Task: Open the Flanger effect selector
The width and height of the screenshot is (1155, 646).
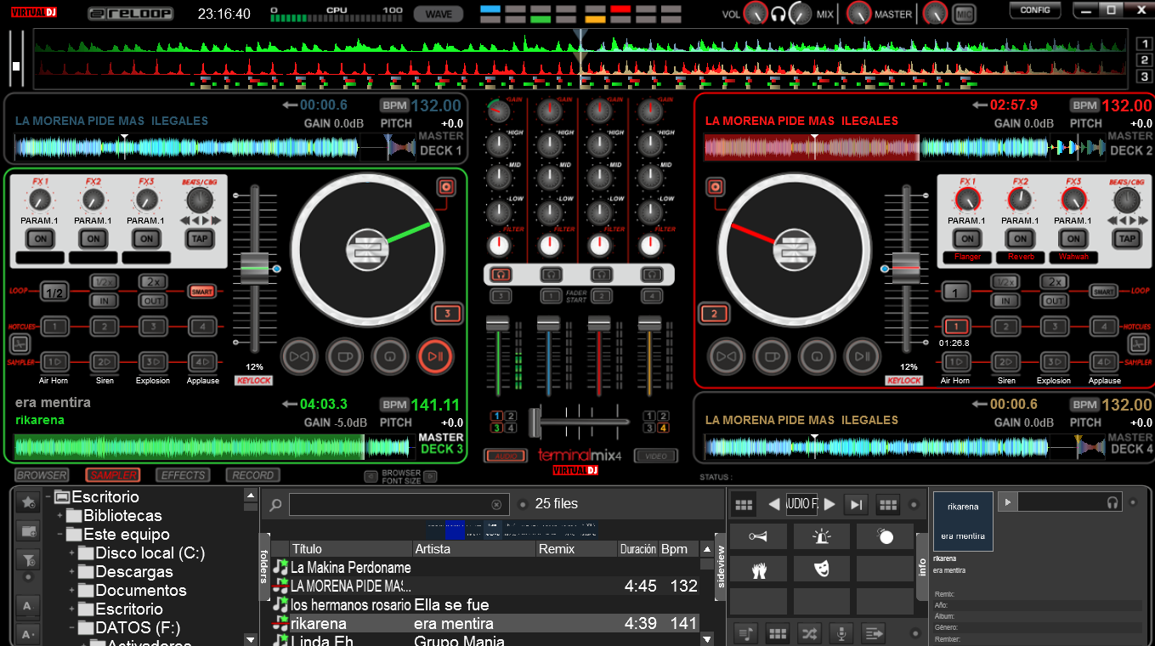Action: (x=967, y=257)
